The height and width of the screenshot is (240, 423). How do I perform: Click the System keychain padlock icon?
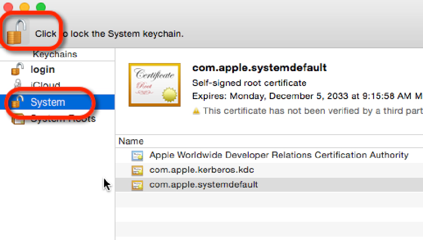point(17,102)
